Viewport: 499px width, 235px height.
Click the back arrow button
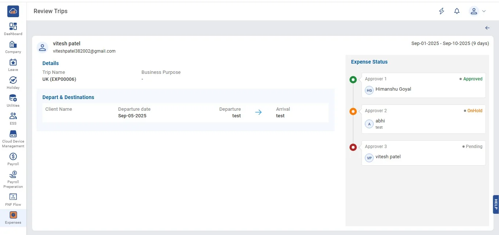click(x=487, y=28)
